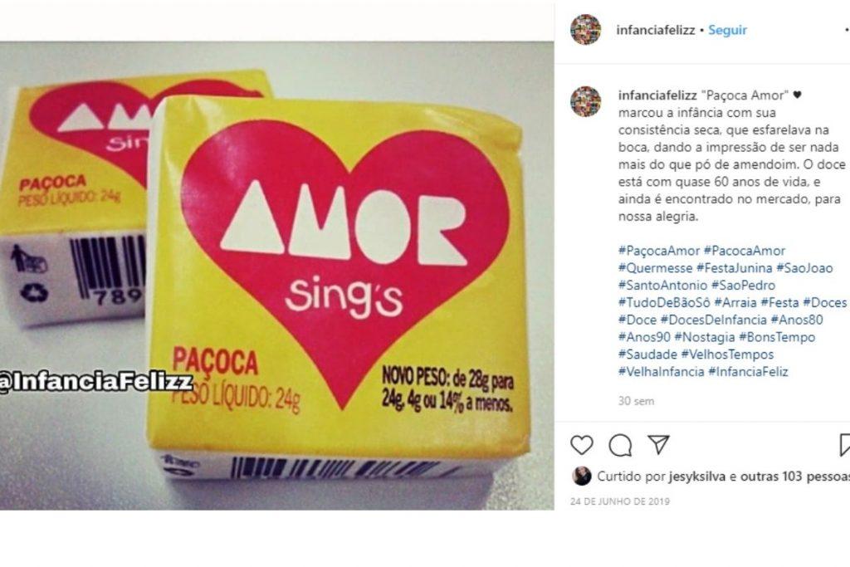Save post with the bookmark icon

pyautogui.click(x=844, y=445)
